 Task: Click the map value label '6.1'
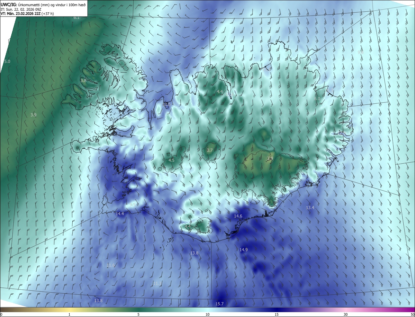click(77, 18)
